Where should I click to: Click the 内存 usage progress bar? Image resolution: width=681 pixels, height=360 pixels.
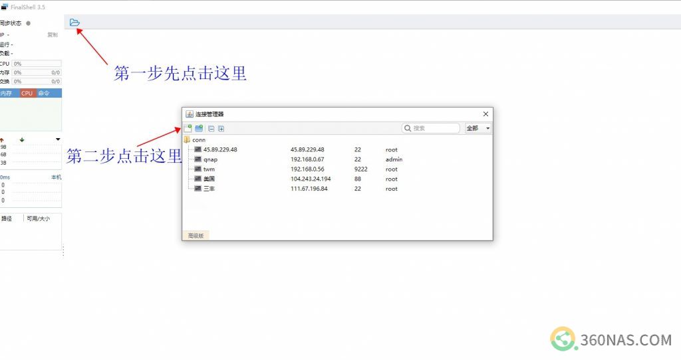[x=37, y=72]
